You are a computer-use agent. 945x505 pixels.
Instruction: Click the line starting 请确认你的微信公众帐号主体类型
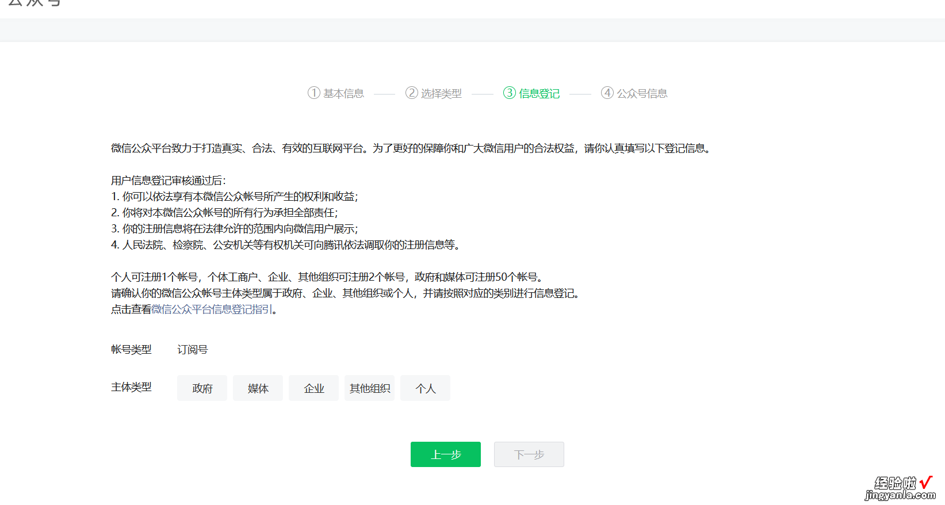(346, 293)
